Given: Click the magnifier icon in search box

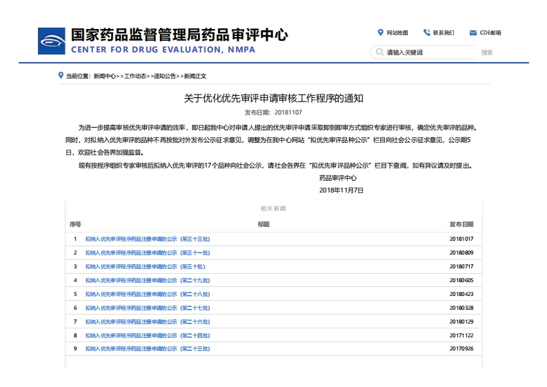Looking at the screenshot, I should click(x=379, y=52).
